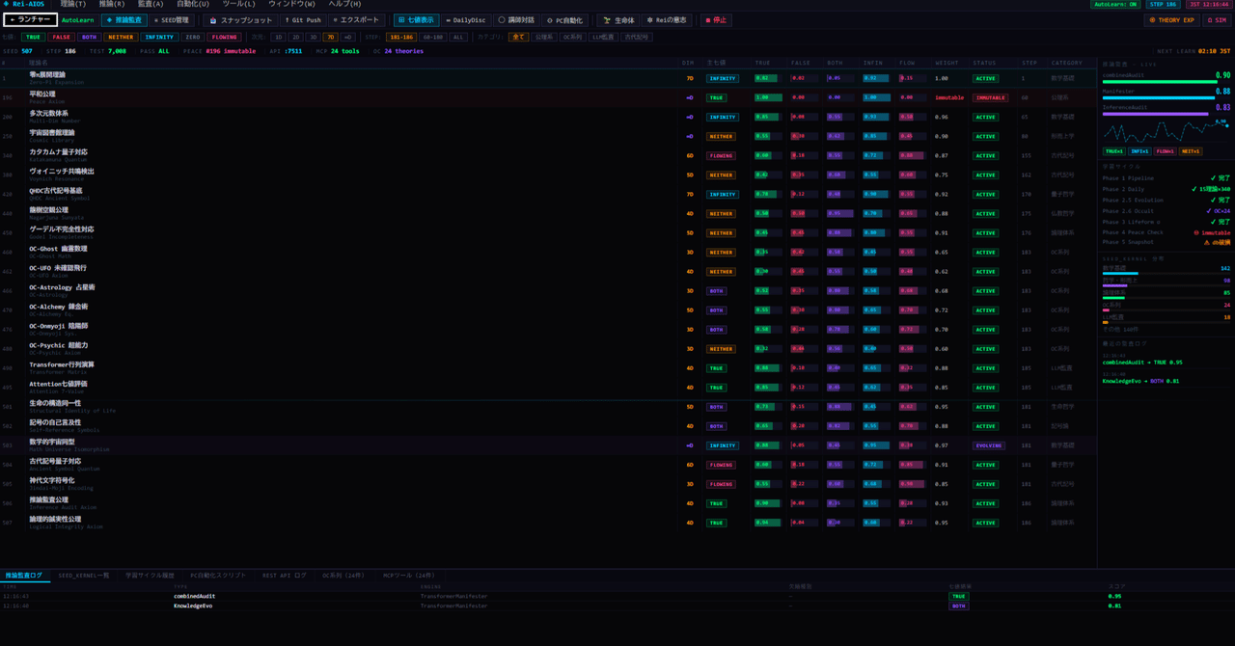
Task: Open 講師対話 from the toolbar
Action: [516, 20]
